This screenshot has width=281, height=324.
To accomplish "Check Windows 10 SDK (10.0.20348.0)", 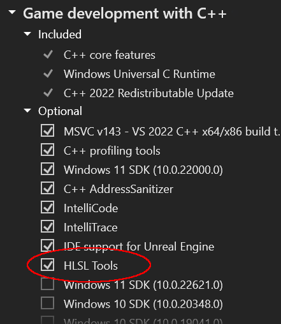I will [47, 303].
